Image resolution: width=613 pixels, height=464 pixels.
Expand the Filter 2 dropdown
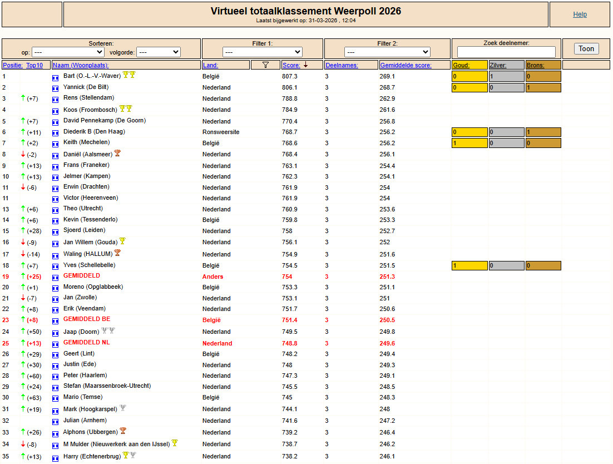tap(387, 52)
